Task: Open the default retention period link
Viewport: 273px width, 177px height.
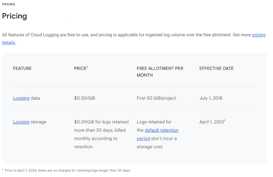Action: (162, 130)
